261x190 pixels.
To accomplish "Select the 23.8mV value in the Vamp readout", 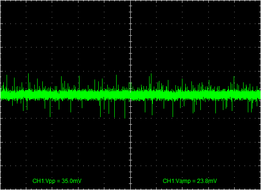I will [x=207, y=181].
